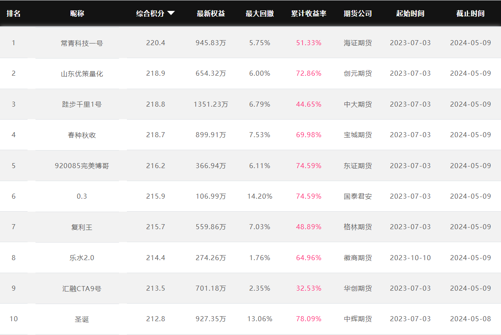Select start date 2023-10-10
501x335 pixels.
click(x=410, y=258)
